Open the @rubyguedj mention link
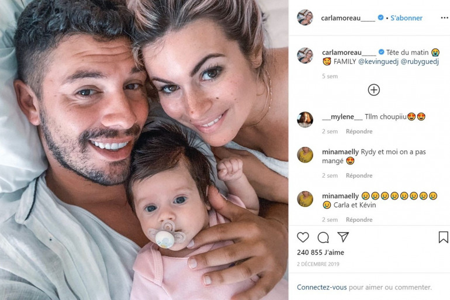This screenshot has width=450, height=300. pyautogui.click(x=420, y=61)
